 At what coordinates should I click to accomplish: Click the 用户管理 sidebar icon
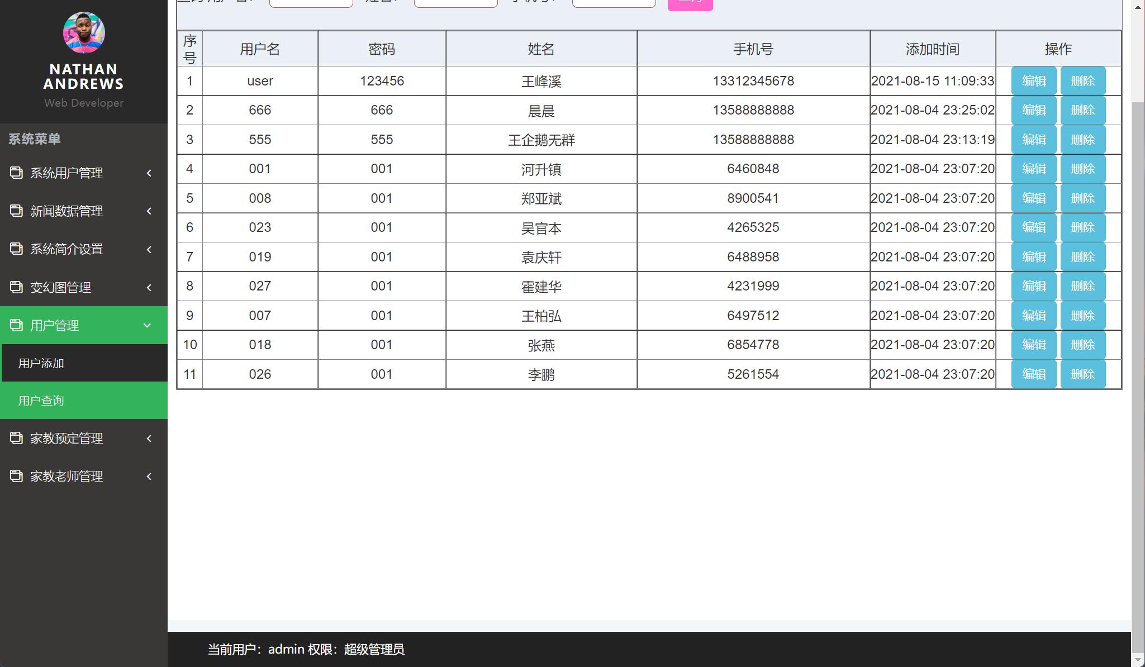16,325
